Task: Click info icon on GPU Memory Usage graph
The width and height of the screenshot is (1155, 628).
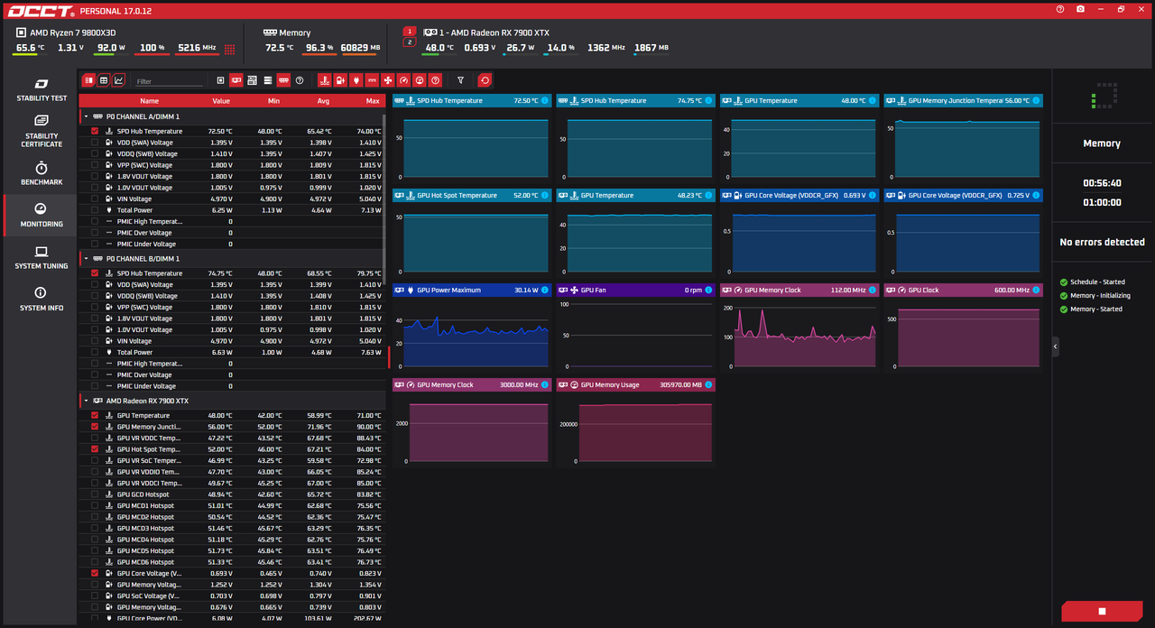Action: [708, 385]
